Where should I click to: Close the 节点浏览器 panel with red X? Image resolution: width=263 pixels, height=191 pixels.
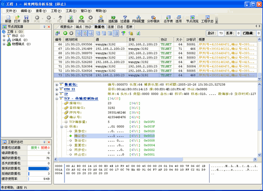tap(49, 27)
